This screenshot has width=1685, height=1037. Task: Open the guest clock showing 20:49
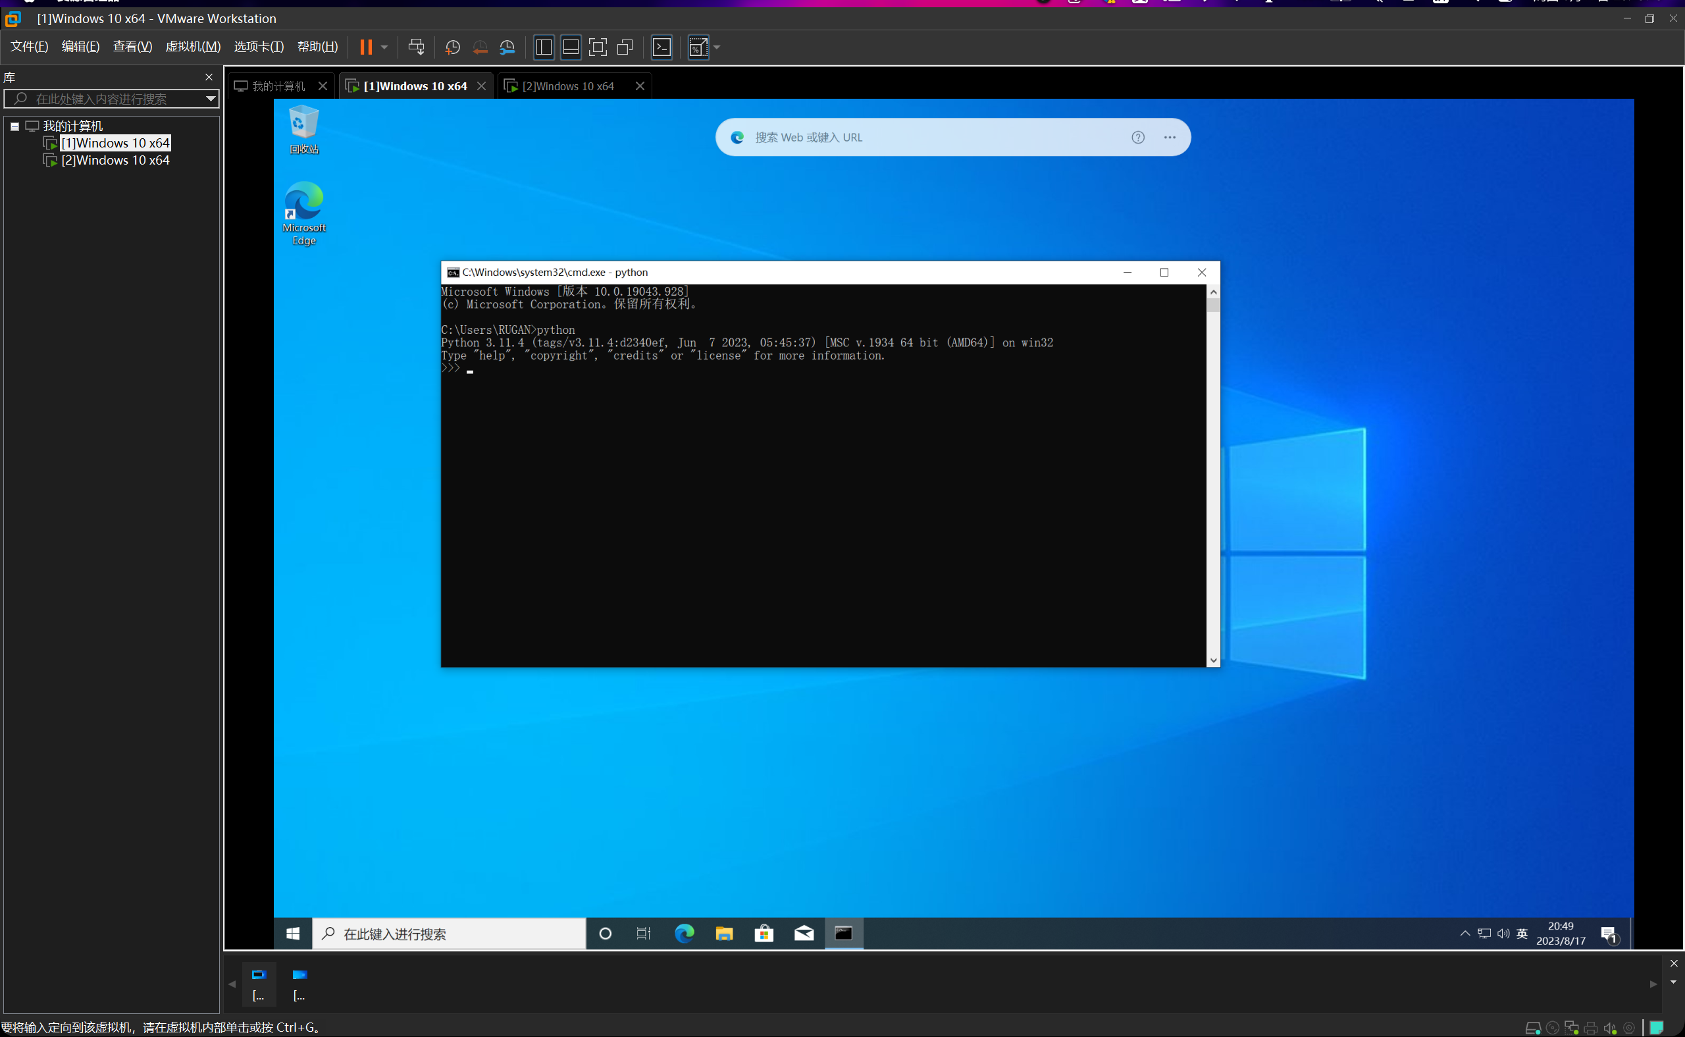[x=1561, y=934]
